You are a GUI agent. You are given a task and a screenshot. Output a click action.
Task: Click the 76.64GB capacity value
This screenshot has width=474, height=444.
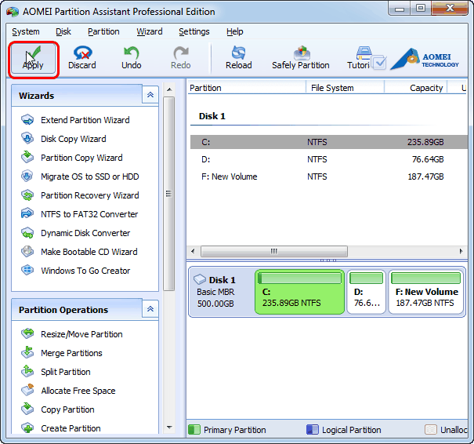(x=428, y=159)
